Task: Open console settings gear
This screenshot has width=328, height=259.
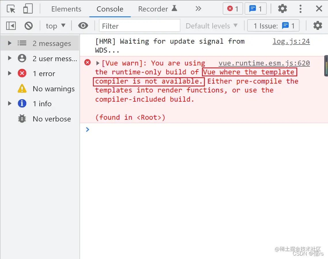Action: 318,26
